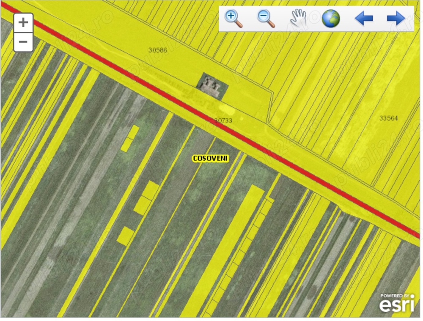The image size is (423, 321).
Task: Click the building in the aerial photo
Action: tap(211, 86)
